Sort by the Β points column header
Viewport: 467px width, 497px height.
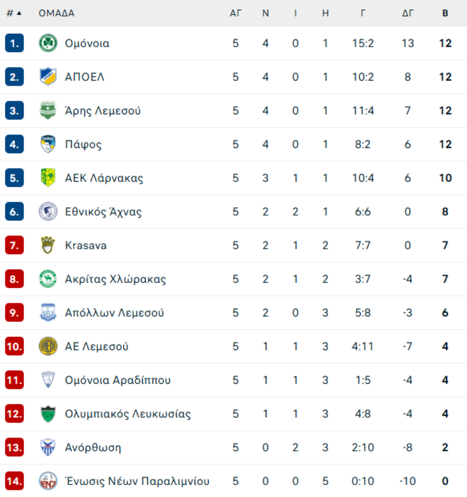point(445,14)
